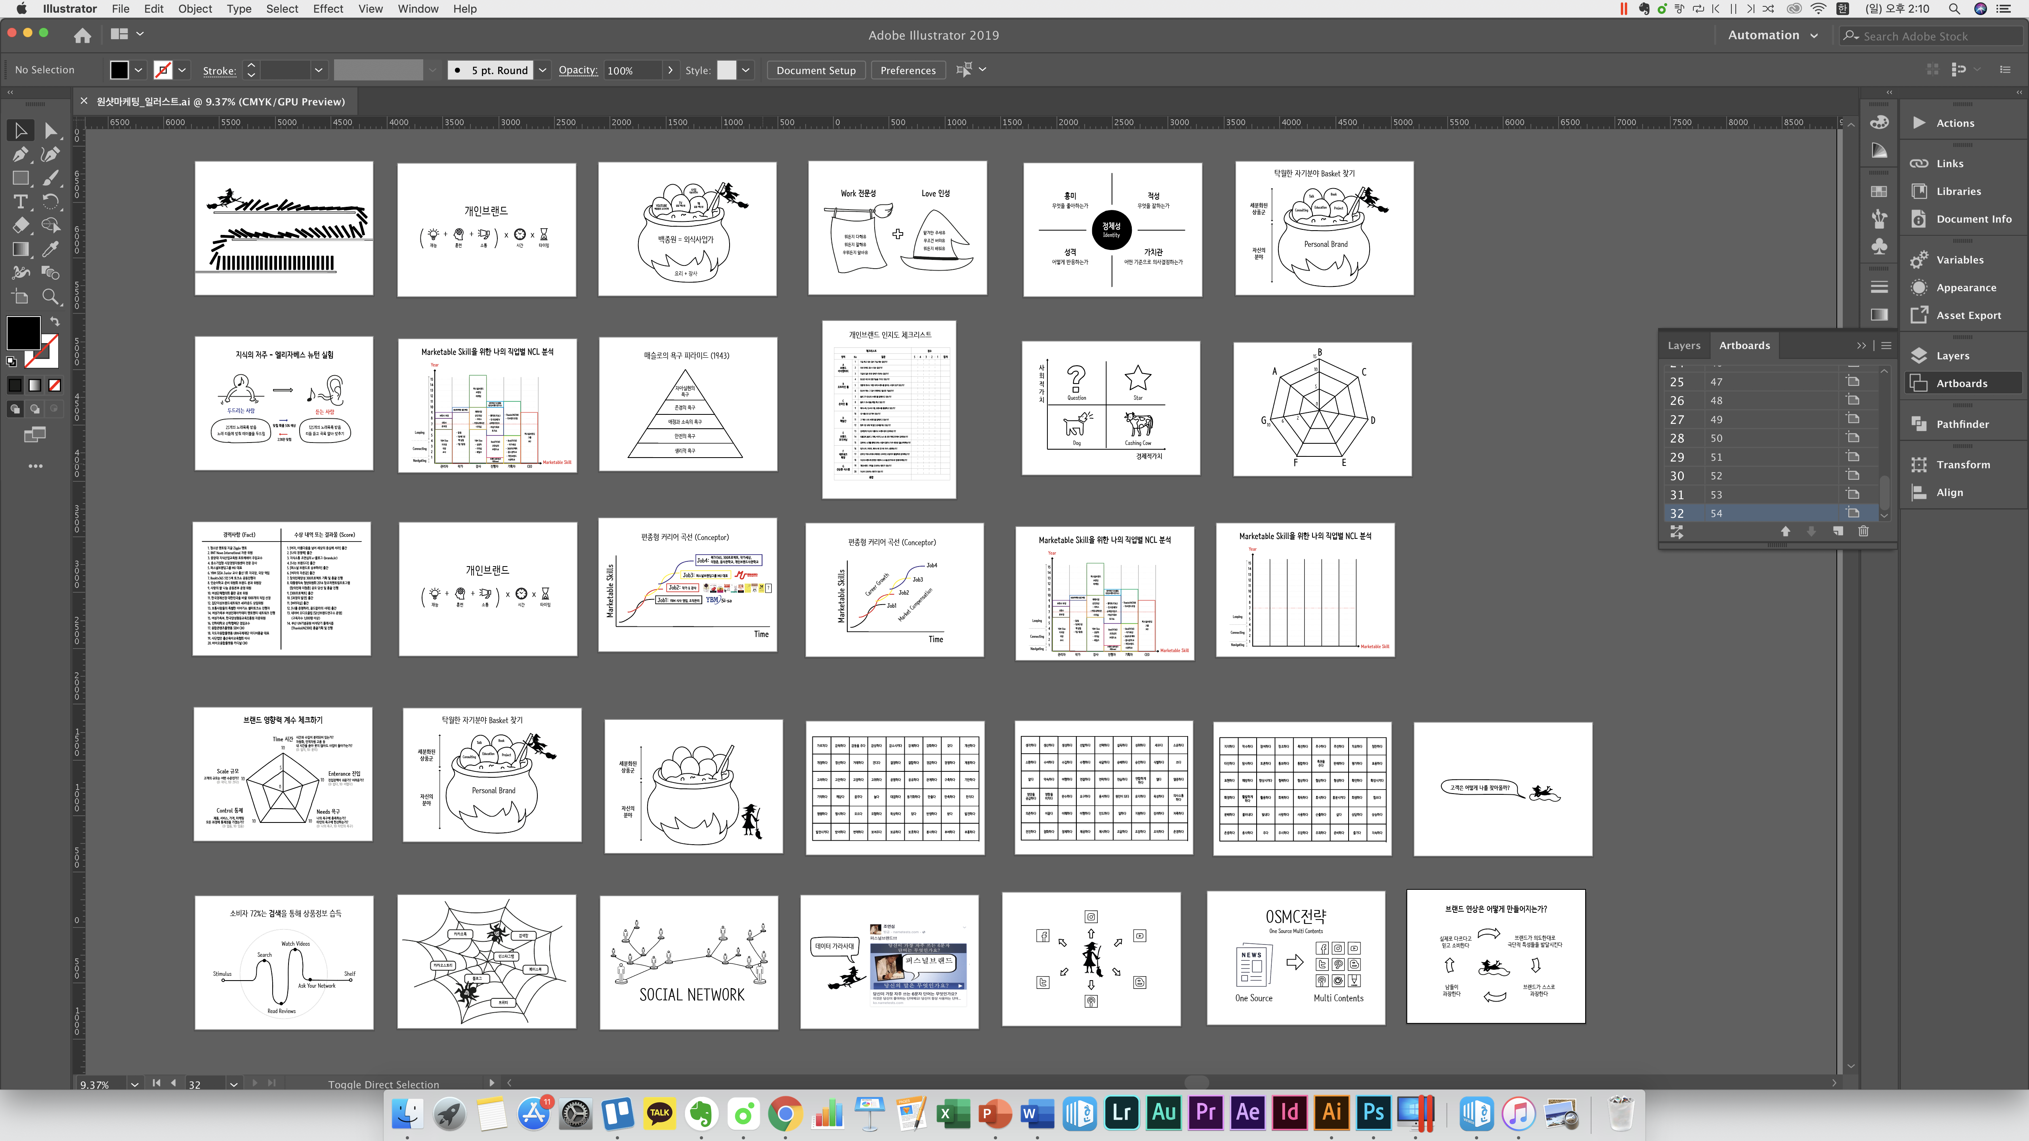Click the delete artboard trash icon
The image size is (2029, 1141).
[1863, 532]
